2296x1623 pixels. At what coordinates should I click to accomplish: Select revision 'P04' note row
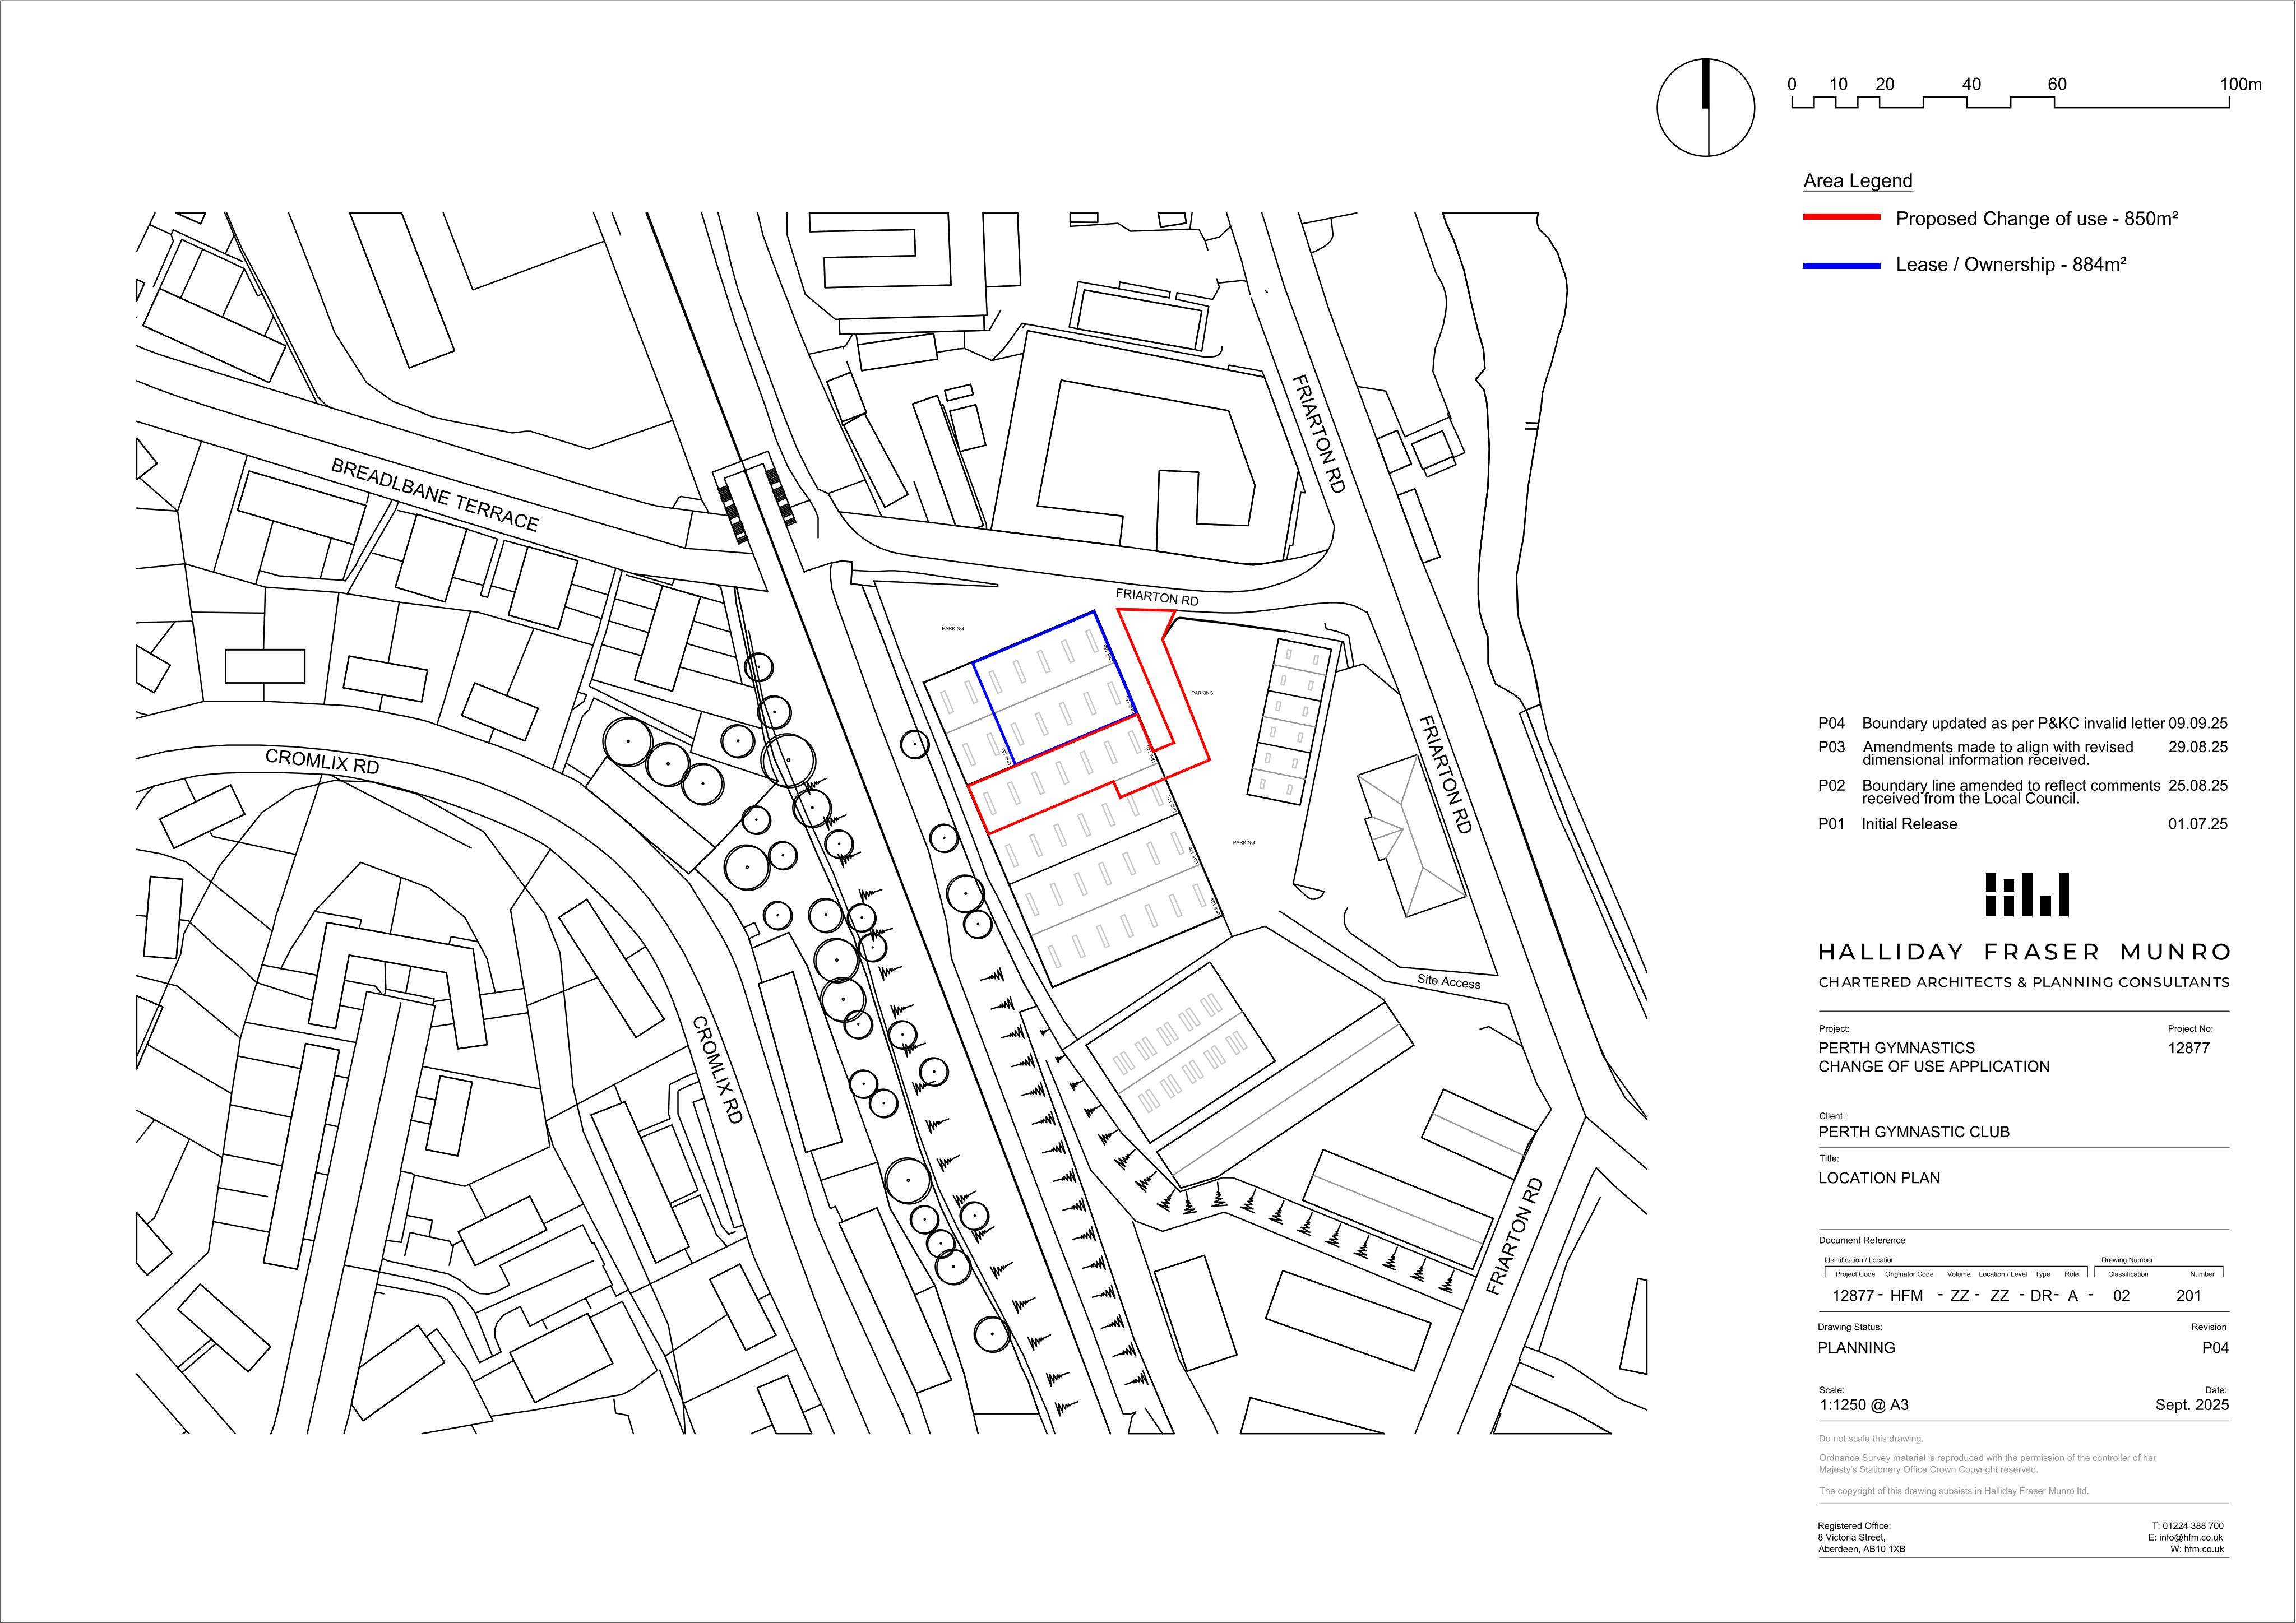[2022, 723]
